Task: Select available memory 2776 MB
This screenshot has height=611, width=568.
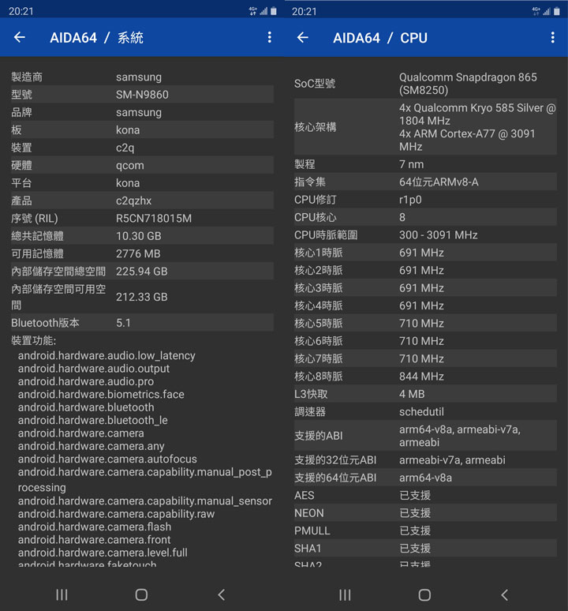Action: click(138, 253)
